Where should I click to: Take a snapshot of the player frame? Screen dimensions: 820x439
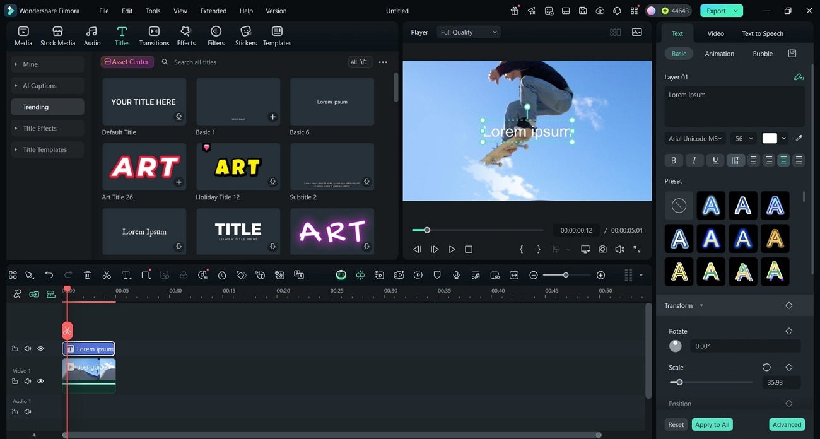click(602, 249)
